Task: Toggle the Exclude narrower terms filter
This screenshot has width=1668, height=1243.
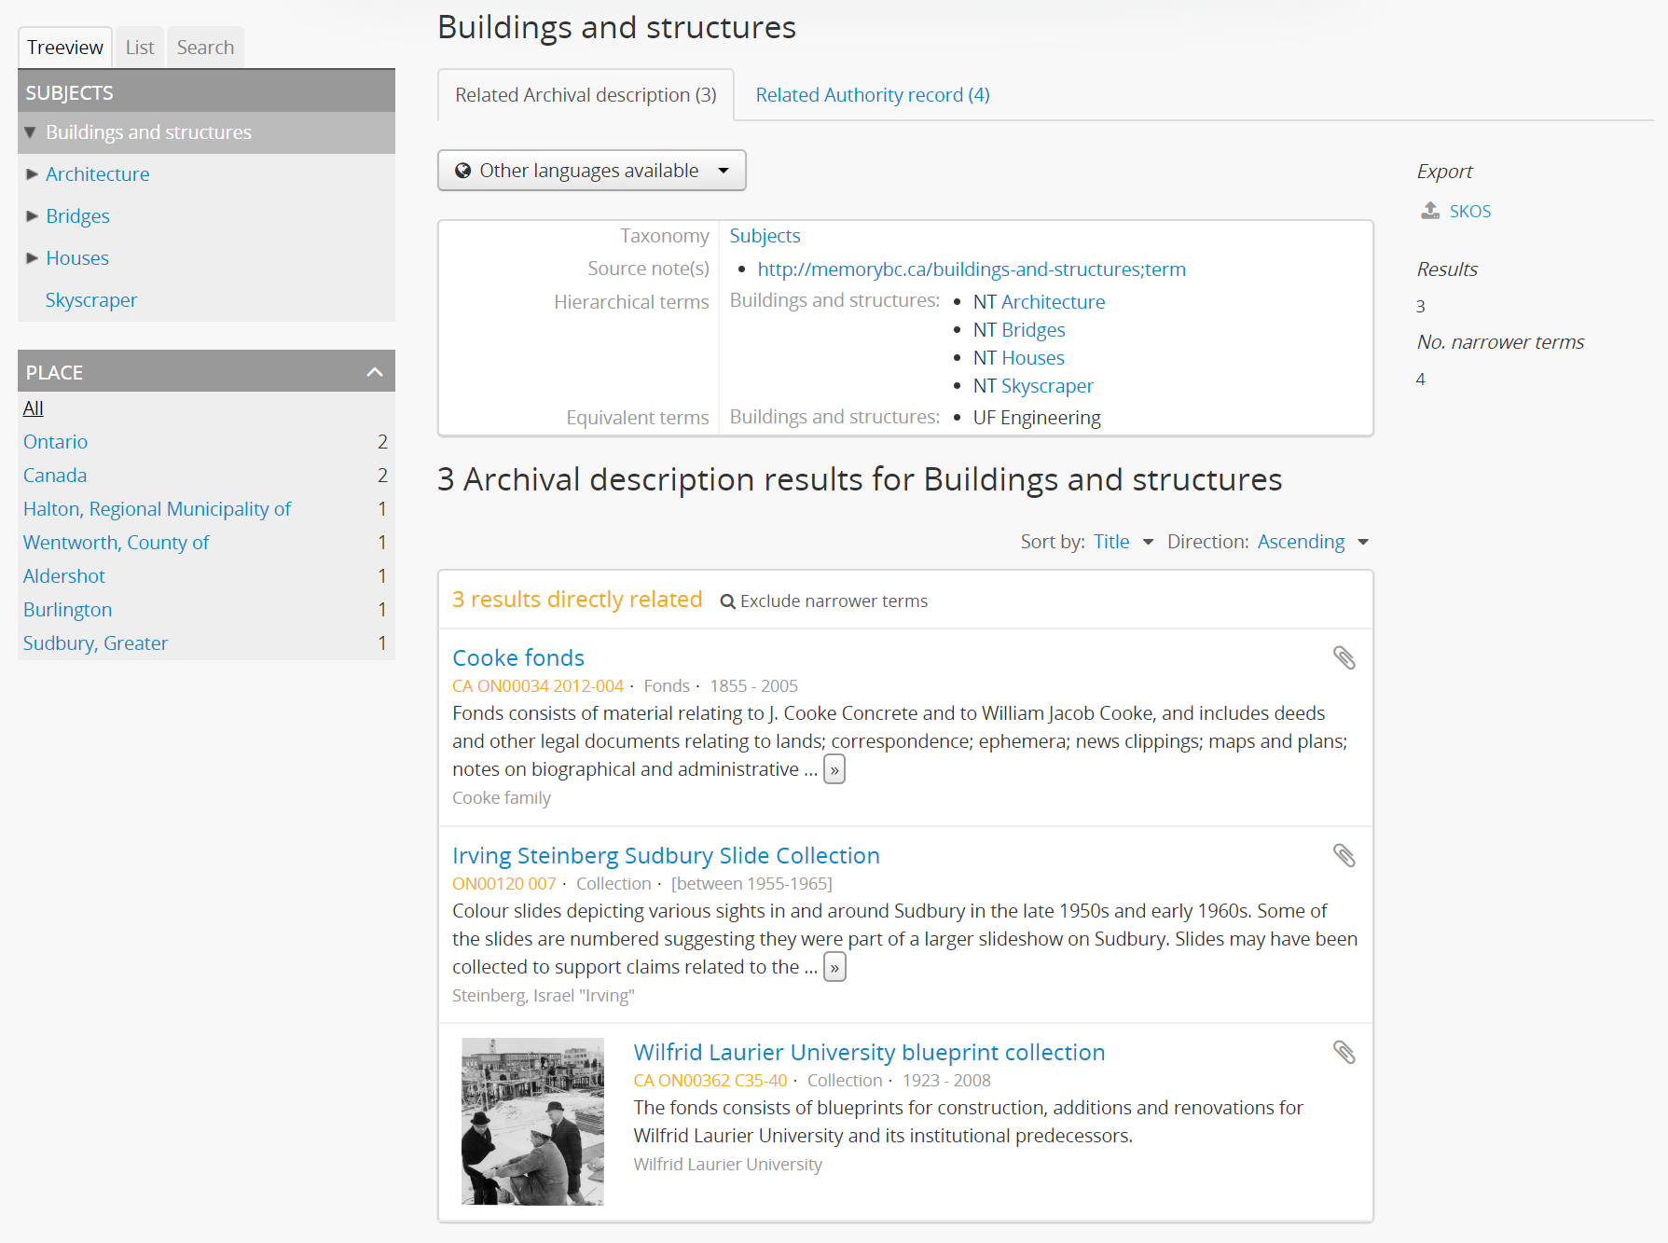Action: 833,601
